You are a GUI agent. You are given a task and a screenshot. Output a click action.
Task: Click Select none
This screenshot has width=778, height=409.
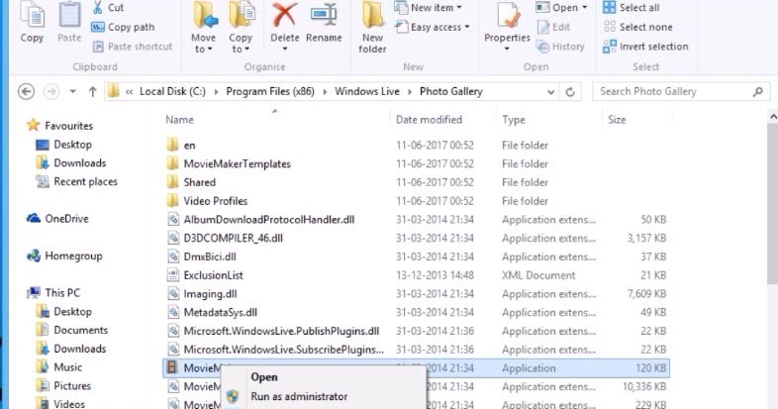637,27
